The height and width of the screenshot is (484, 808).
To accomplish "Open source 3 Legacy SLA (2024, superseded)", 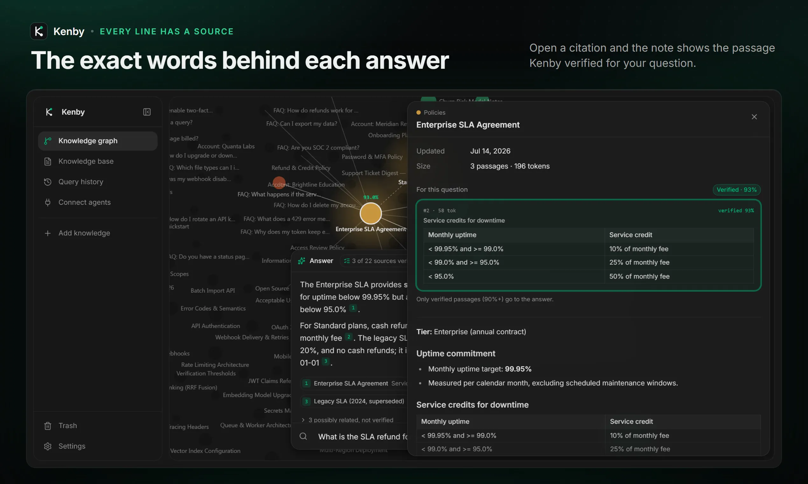I will (354, 402).
